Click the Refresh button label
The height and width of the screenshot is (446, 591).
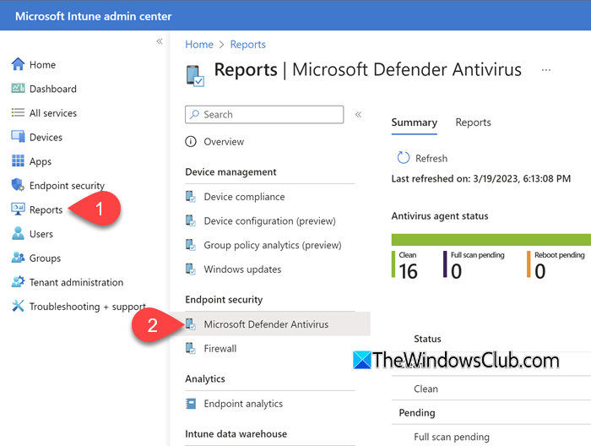click(x=431, y=158)
